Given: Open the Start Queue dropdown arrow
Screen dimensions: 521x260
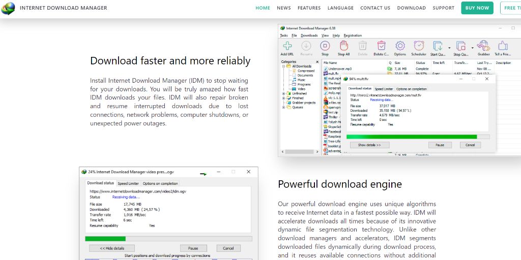Looking at the screenshot, I should click(449, 48).
